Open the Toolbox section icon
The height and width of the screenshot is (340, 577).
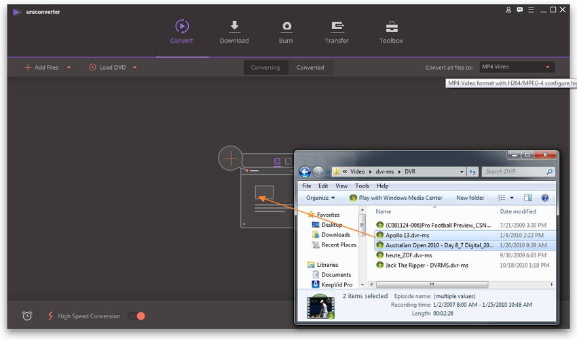coord(392,27)
